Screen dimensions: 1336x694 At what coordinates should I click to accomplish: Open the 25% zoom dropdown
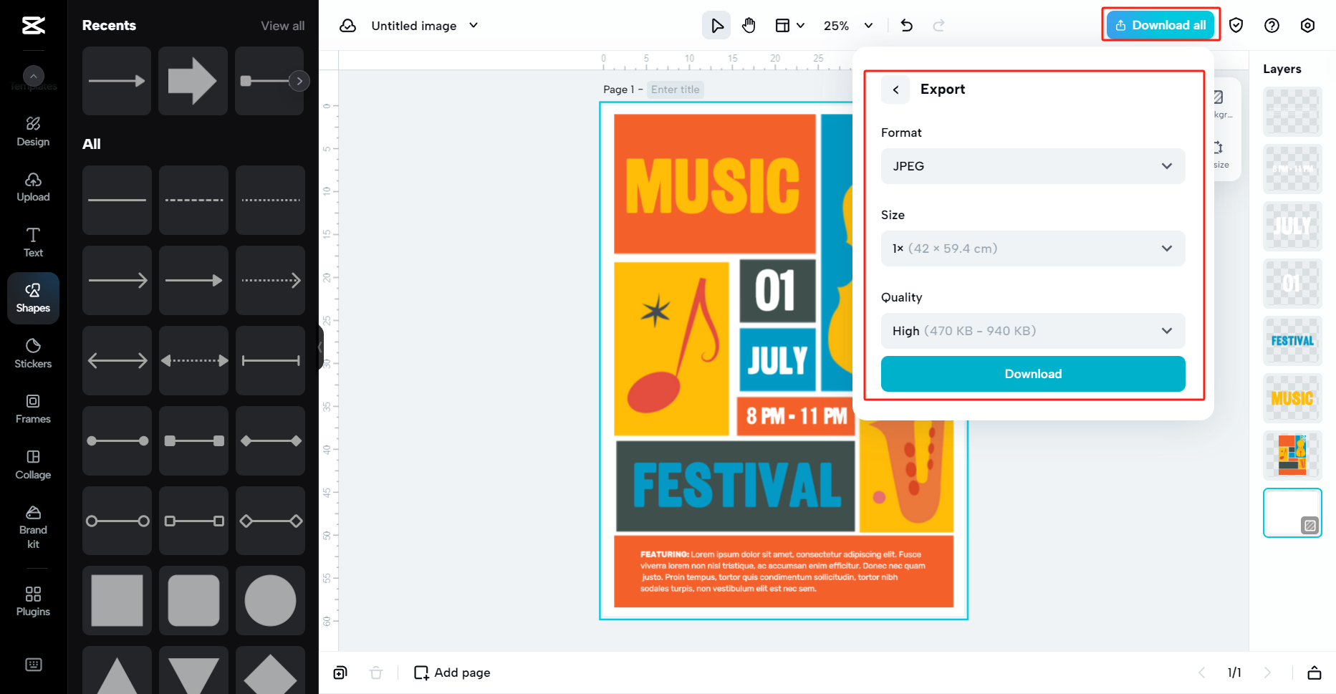click(x=848, y=26)
